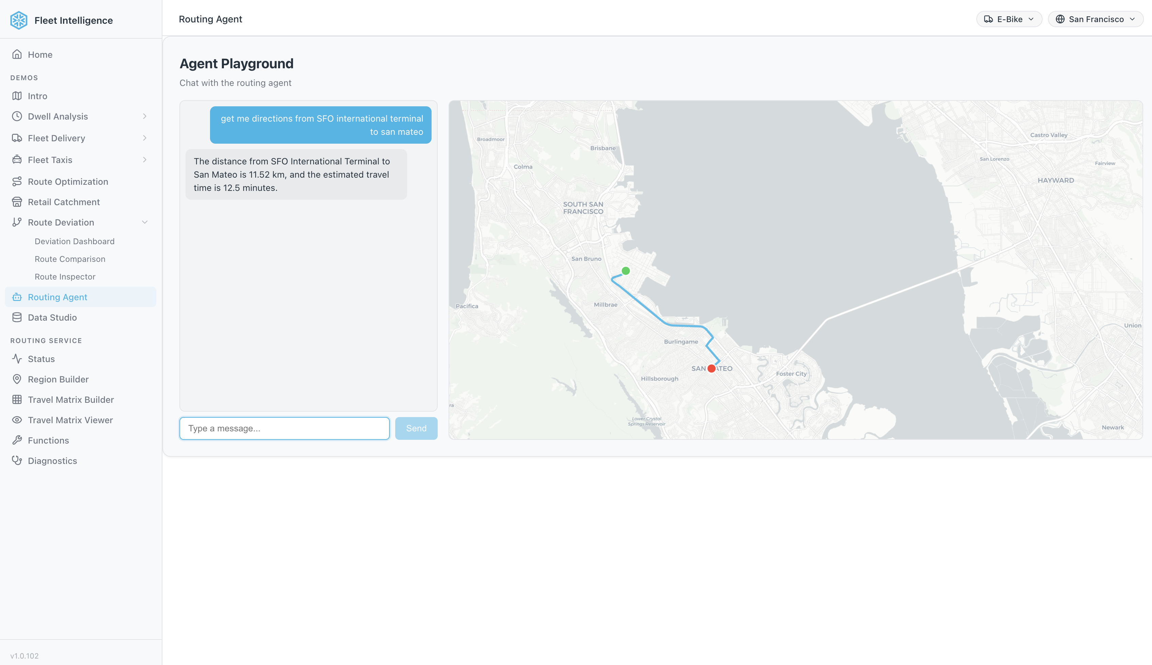Collapse the Route Deviation section chevron

[x=144, y=222]
